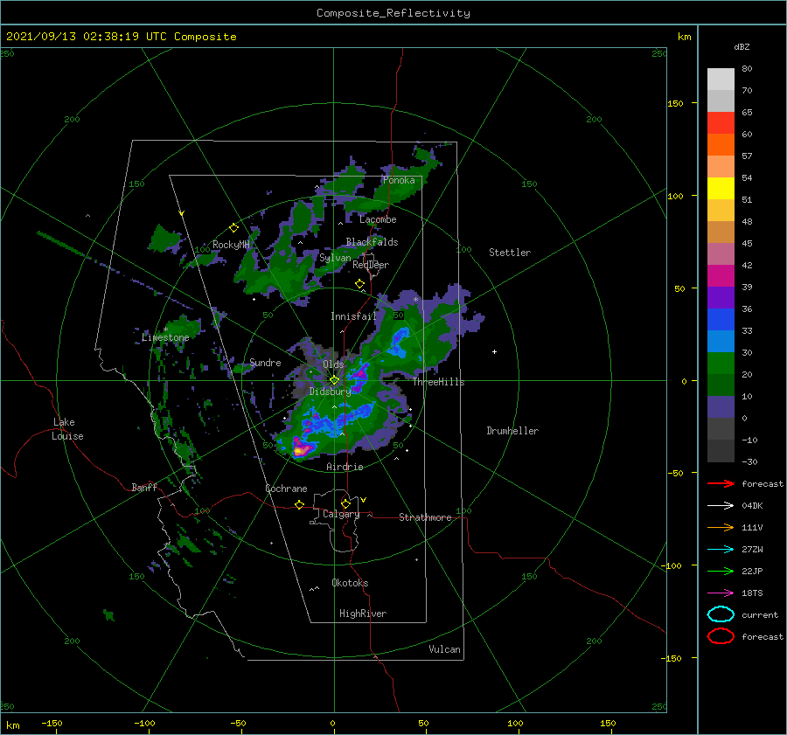The image size is (787, 735).
Task: Click the 100 tick label on right axis
Action: coord(675,196)
